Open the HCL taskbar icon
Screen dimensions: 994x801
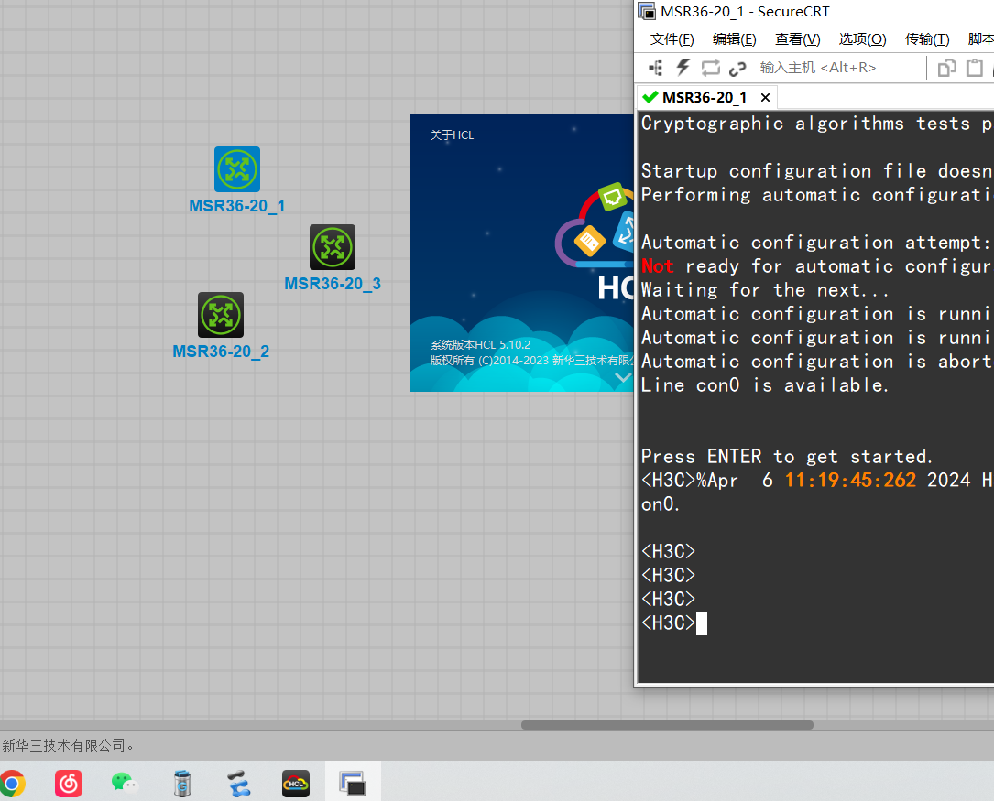pos(296,784)
